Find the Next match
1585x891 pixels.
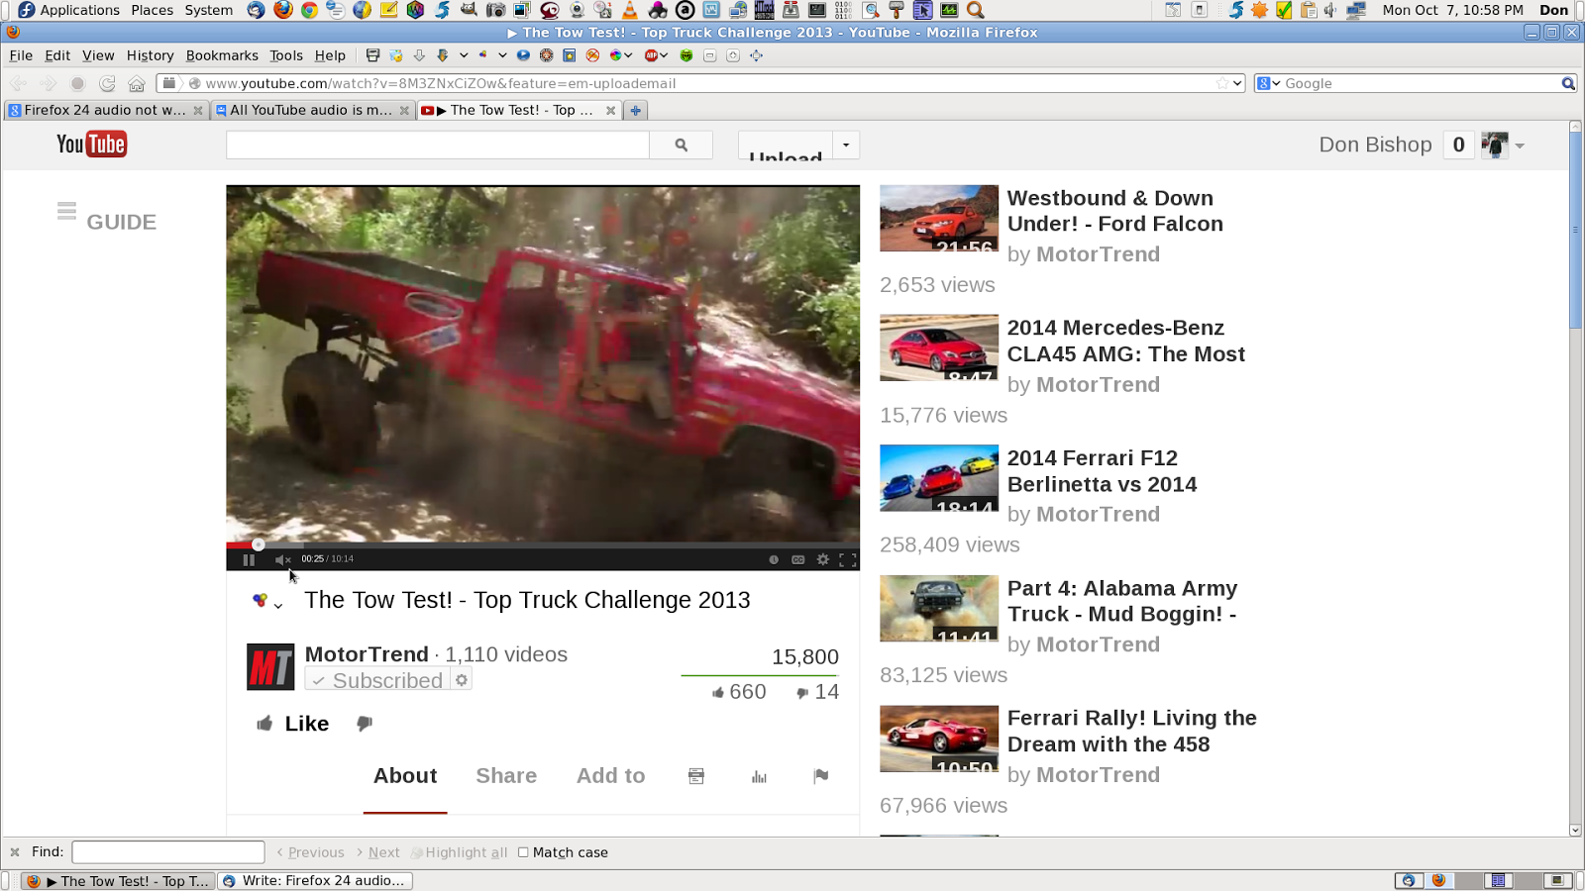click(x=377, y=852)
